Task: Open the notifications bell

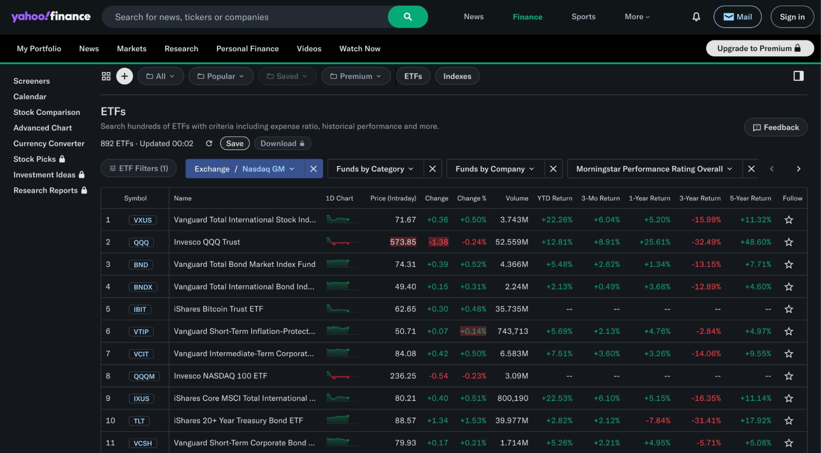Action: click(696, 17)
